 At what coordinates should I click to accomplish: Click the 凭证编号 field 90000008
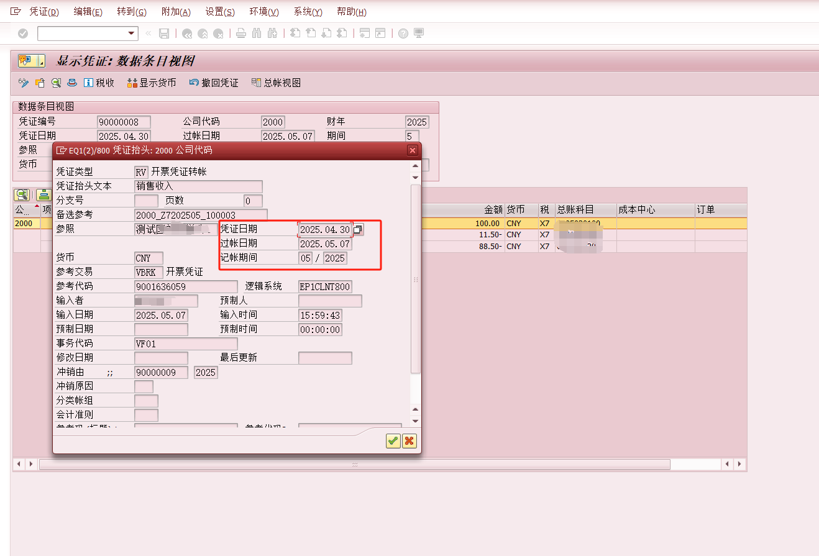[x=124, y=122]
